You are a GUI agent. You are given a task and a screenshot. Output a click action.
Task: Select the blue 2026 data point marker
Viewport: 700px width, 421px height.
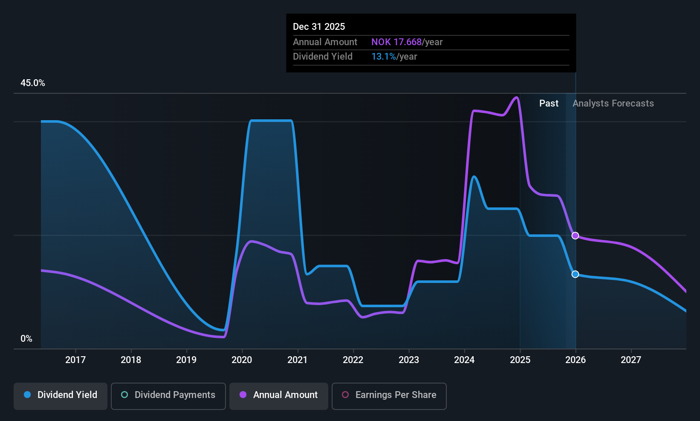(575, 274)
